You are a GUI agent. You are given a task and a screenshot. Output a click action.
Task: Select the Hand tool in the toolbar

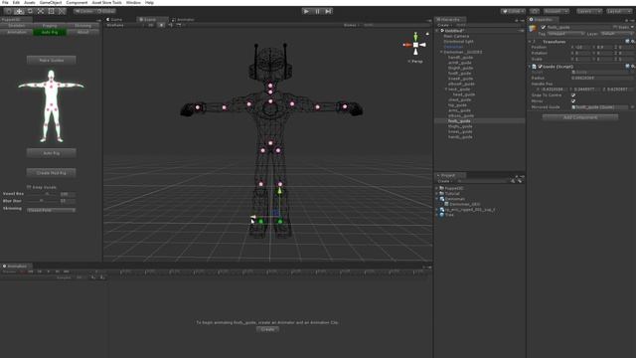pyautogui.click(x=9, y=11)
